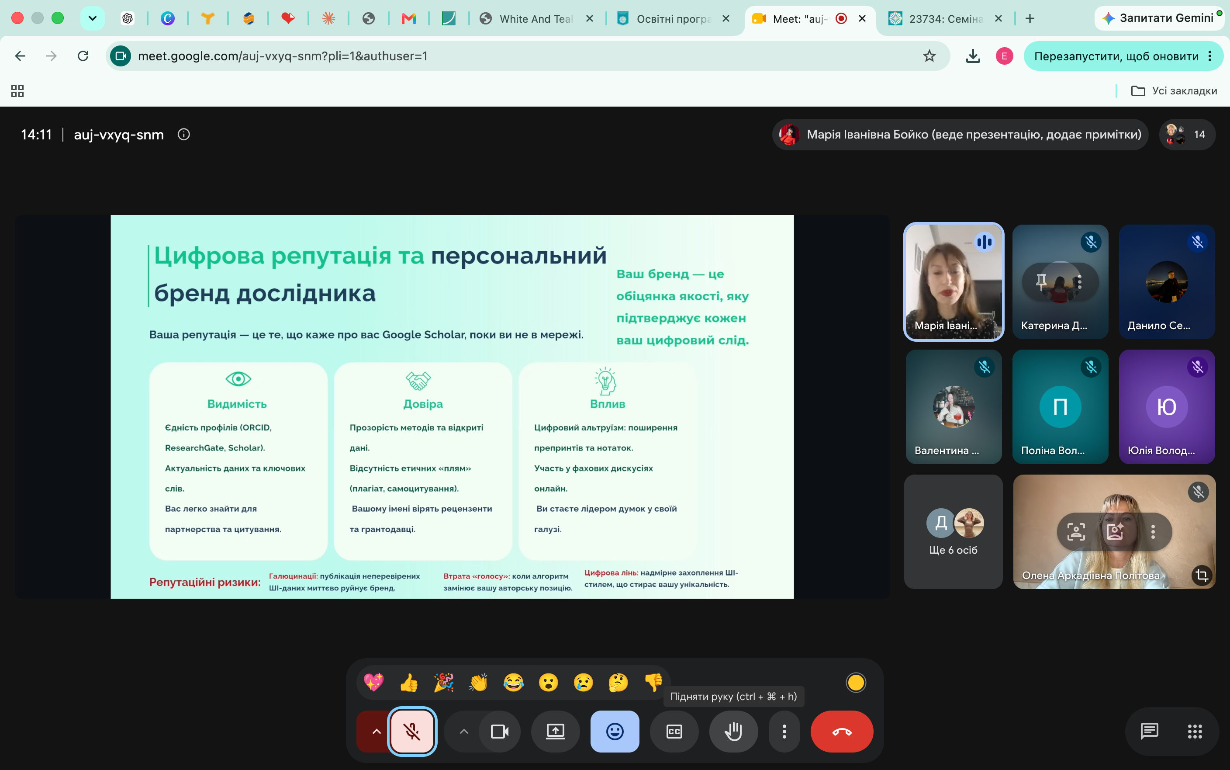Close the emoji reactions bar
1230x770 pixels.
click(x=615, y=731)
